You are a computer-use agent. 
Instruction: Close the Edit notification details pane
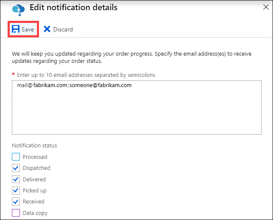(266, 7)
